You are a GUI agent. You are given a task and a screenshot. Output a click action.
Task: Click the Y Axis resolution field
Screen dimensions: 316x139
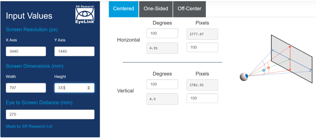tap(74, 51)
